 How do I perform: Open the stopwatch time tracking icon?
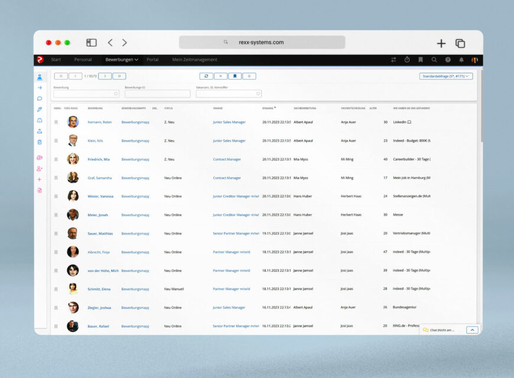[407, 60]
